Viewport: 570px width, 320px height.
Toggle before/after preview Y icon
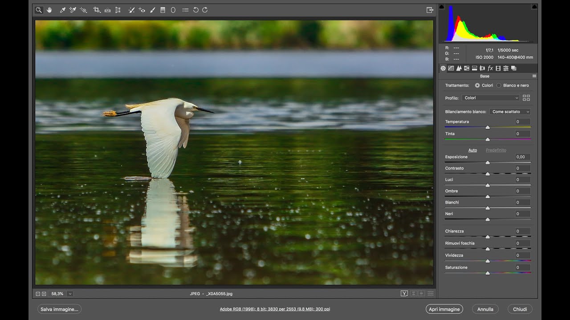[x=404, y=293]
